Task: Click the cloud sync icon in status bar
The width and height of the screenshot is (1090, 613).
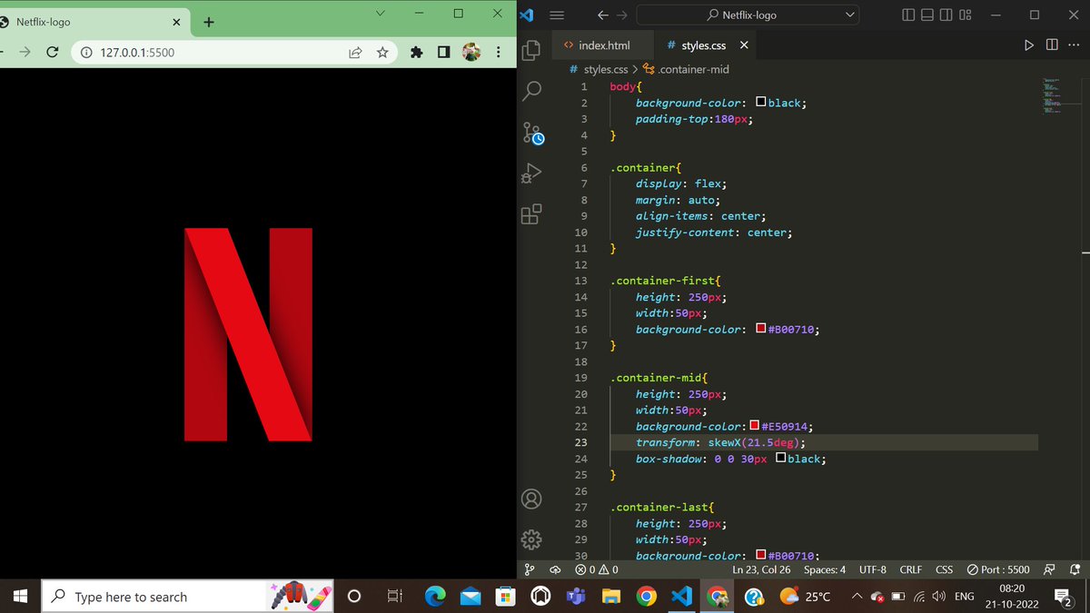Action: coord(555,569)
